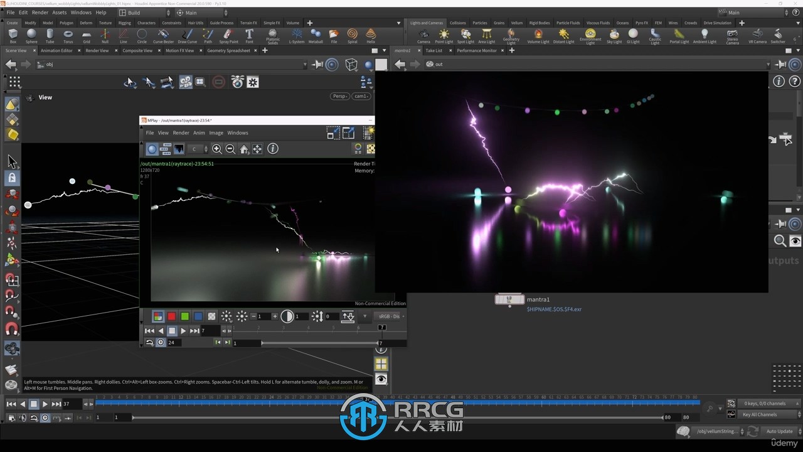
Task: Click the main timeline frame field showing 37
Action: pyautogui.click(x=71, y=404)
